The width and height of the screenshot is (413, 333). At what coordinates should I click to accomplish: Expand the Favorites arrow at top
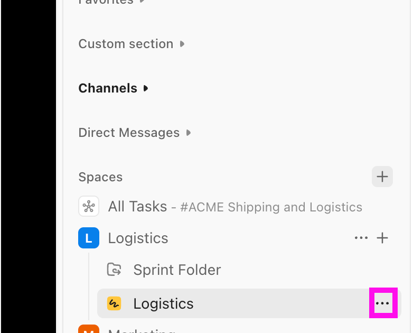point(143,2)
